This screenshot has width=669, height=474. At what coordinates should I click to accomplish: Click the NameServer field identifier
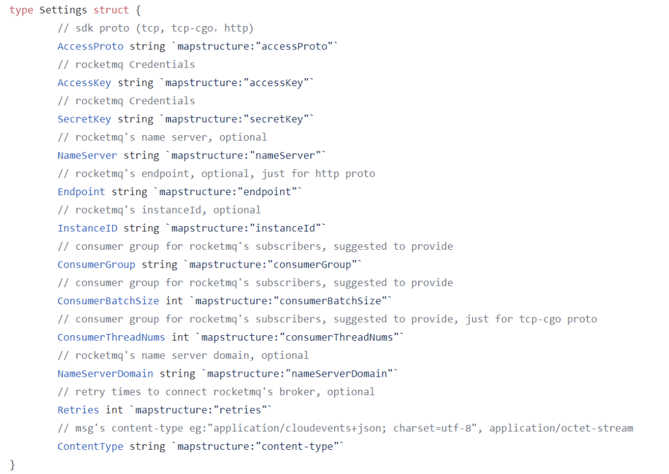point(87,156)
